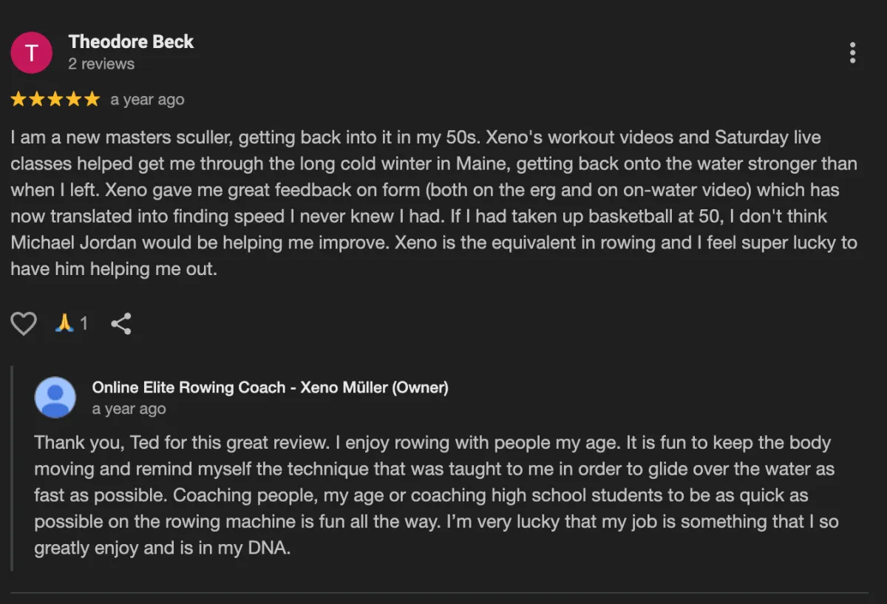This screenshot has height=604, width=887.
Task: Click the owner's "Thank you, Ted" reply text
Action: point(436,495)
